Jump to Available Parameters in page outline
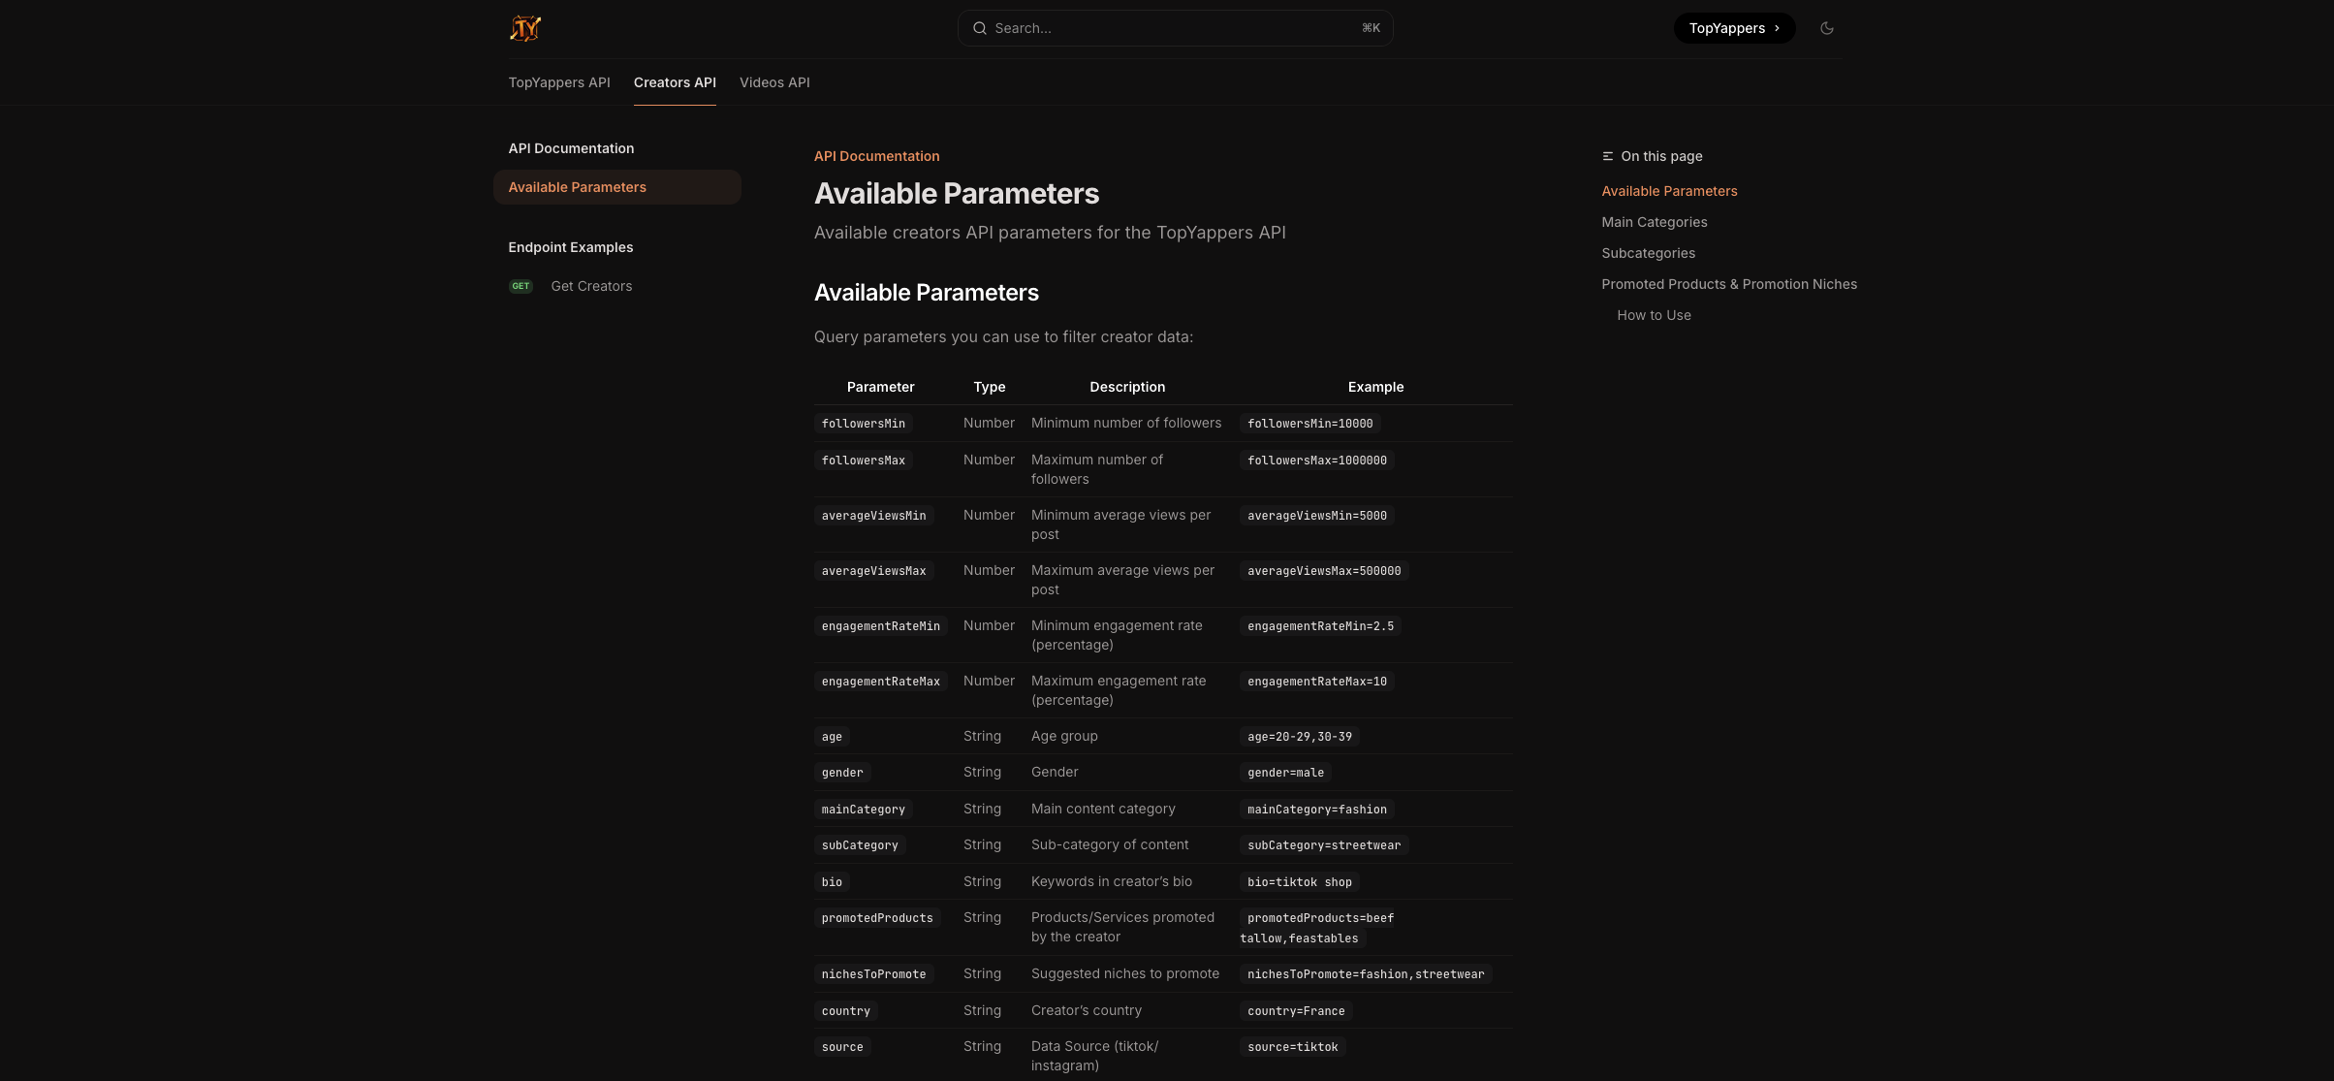This screenshot has width=2334, height=1081. [x=1669, y=191]
